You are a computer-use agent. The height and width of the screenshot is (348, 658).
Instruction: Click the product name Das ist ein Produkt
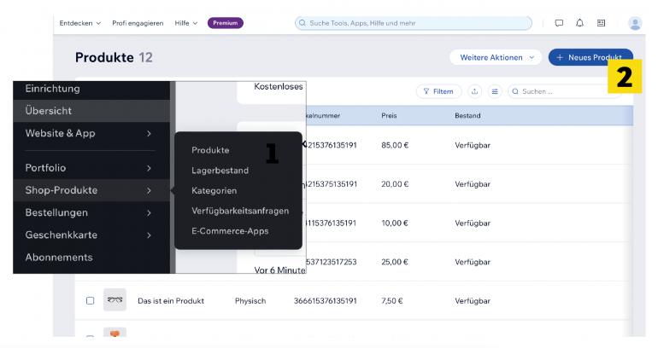click(x=171, y=301)
